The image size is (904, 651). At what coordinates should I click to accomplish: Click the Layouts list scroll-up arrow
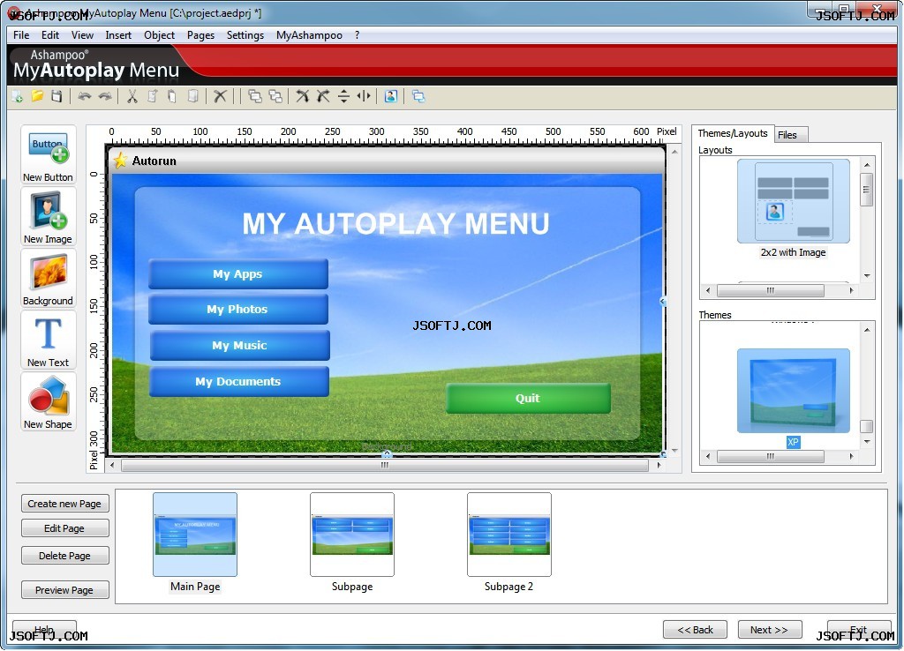click(x=867, y=165)
